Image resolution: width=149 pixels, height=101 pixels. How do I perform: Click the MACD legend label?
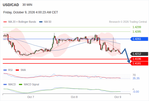[12, 85]
